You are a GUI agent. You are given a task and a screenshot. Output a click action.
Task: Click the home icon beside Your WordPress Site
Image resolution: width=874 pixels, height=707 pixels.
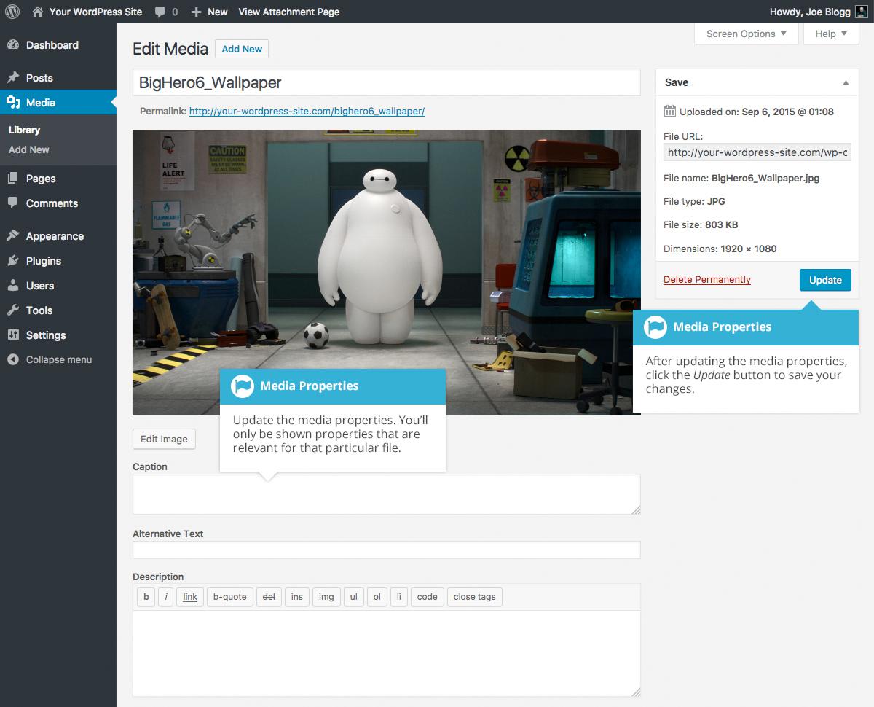[38, 12]
